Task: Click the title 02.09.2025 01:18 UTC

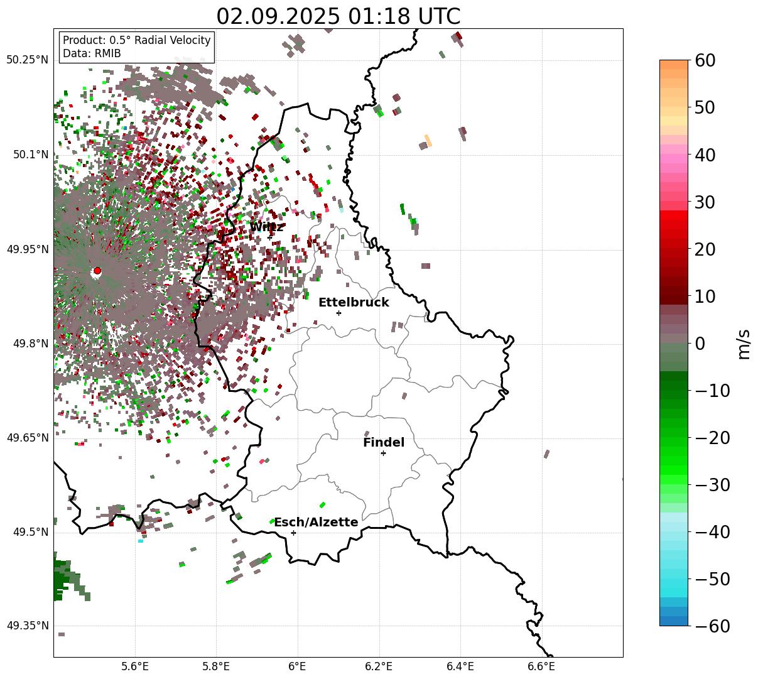Action: pyautogui.click(x=338, y=16)
